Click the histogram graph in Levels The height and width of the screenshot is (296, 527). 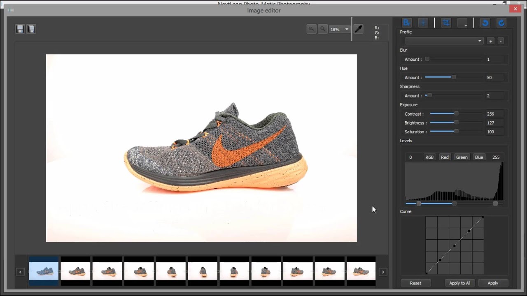tap(455, 181)
